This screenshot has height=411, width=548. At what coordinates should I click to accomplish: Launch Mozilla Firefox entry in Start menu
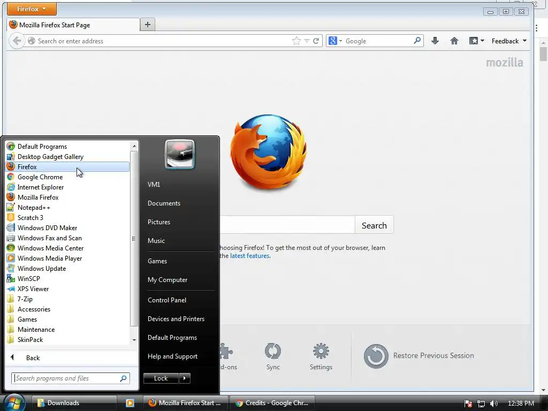[x=68, y=197]
